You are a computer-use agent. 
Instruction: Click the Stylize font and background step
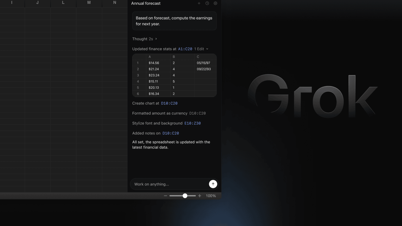coord(157,123)
